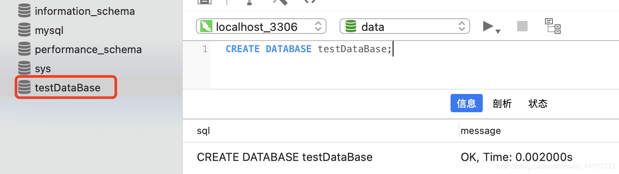The image size is (619, 174).
Task: Select the OK, Time: 0.002000s message cell
Action: click(x=516, y=157)
